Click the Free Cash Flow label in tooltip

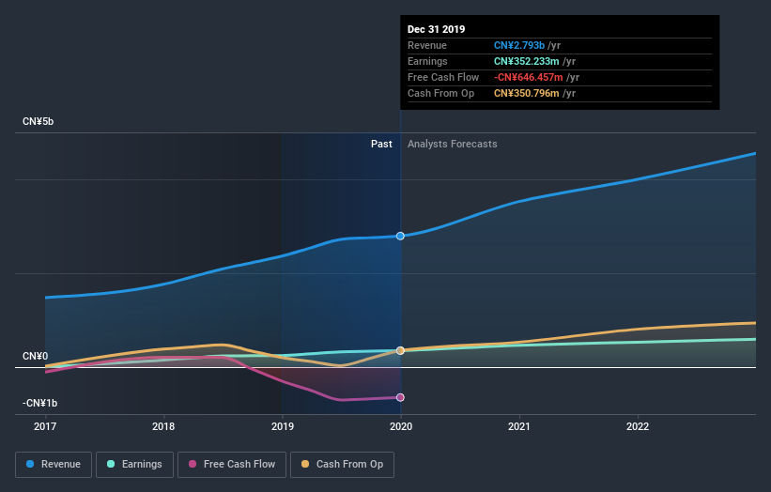443,77
